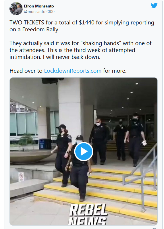Click the 'TWO TICKETS for a total' paragraph
Screen dimensions: 164x229
coord(82,26)
